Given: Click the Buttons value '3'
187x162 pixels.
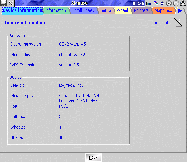Looking at the screenshot, I should (x=60, y=116).
